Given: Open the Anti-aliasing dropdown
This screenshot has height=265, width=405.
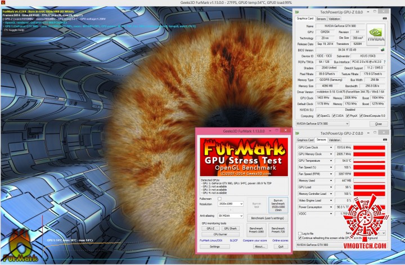Looking at the screenshot, I should [x=231, y=216].
